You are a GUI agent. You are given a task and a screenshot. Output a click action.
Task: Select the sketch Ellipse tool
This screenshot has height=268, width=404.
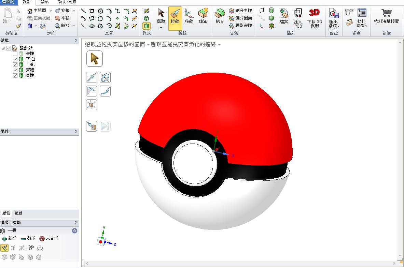tap(92, 26)
